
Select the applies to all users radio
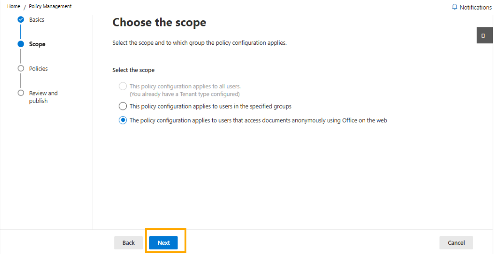coord(123,86)
